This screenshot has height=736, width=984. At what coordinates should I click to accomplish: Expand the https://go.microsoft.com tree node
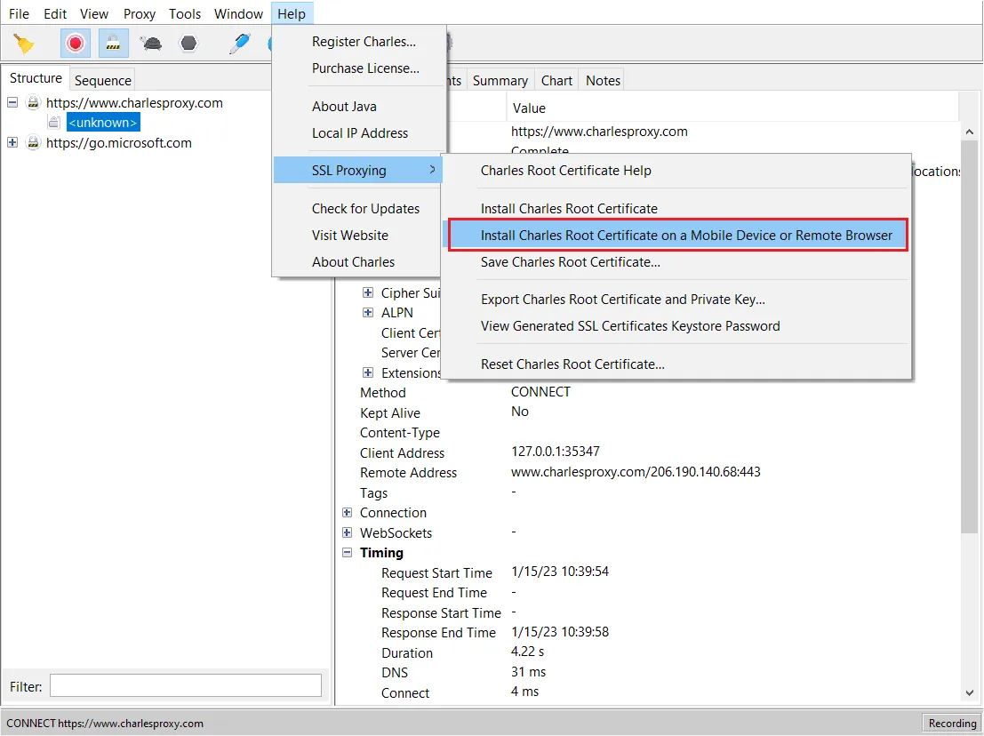(12, 142)
